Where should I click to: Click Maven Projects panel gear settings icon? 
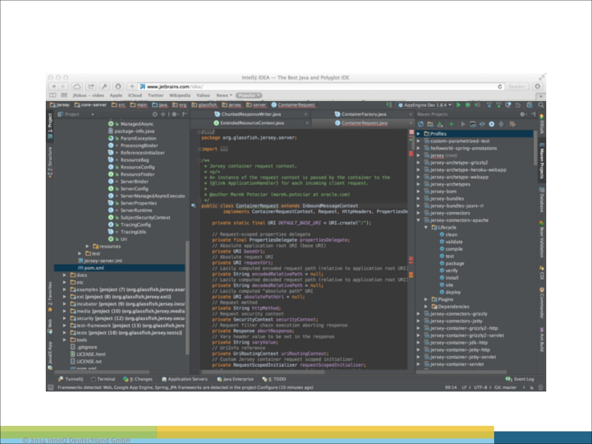[x=523, y=114]
